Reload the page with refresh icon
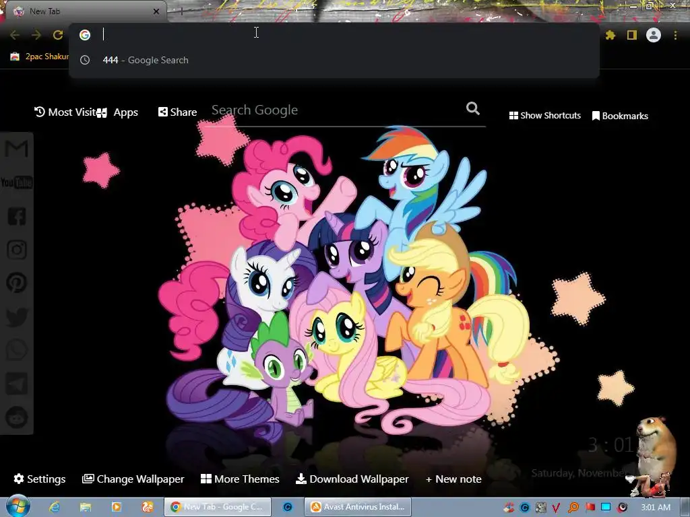The height and width of the screenshot is (517, 690). [x=58, y=35]
